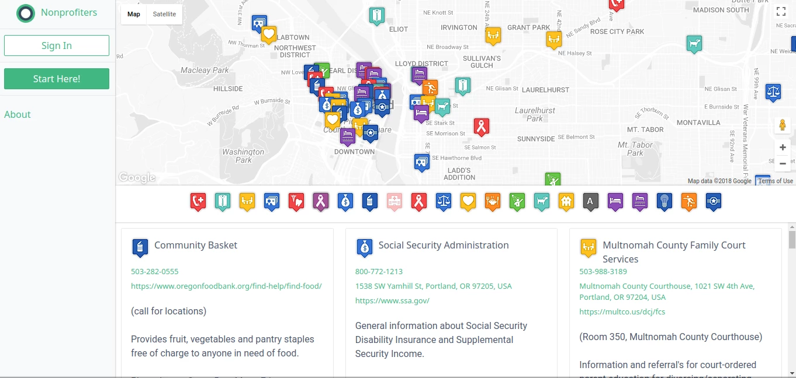Click ID card marker near SE Hawthorne Blvd

pos(422,162)
